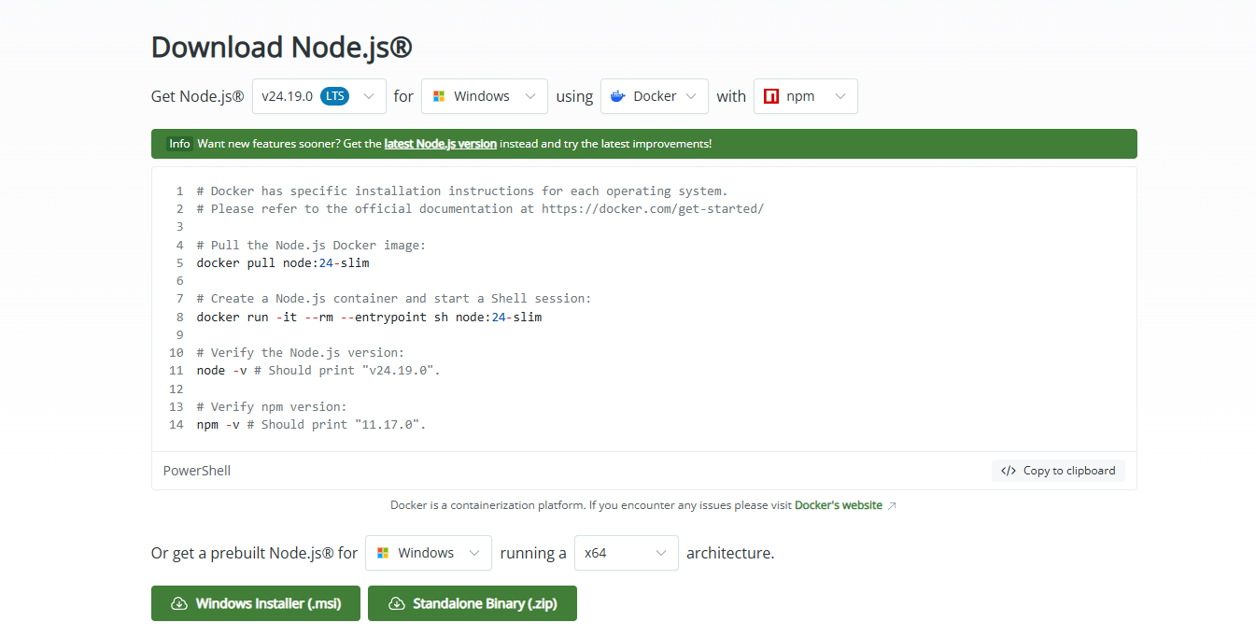
Task: Click the 'Download Node.js®' heading
Action: (282, 47)
